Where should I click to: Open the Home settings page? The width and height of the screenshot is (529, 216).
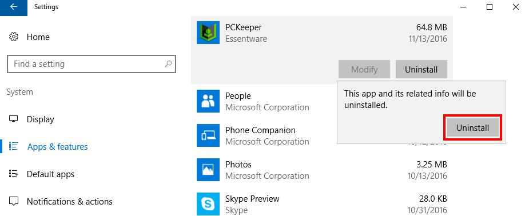coord(38,37)
